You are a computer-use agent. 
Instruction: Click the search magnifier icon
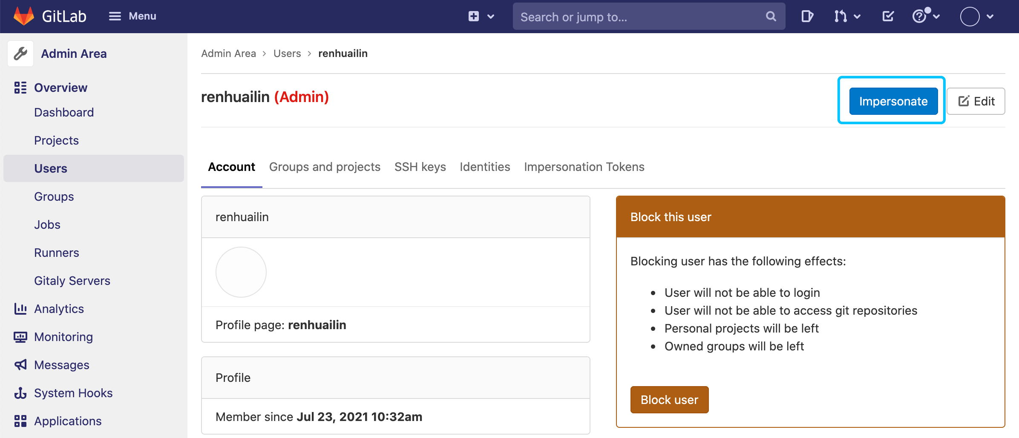[771, 17]
